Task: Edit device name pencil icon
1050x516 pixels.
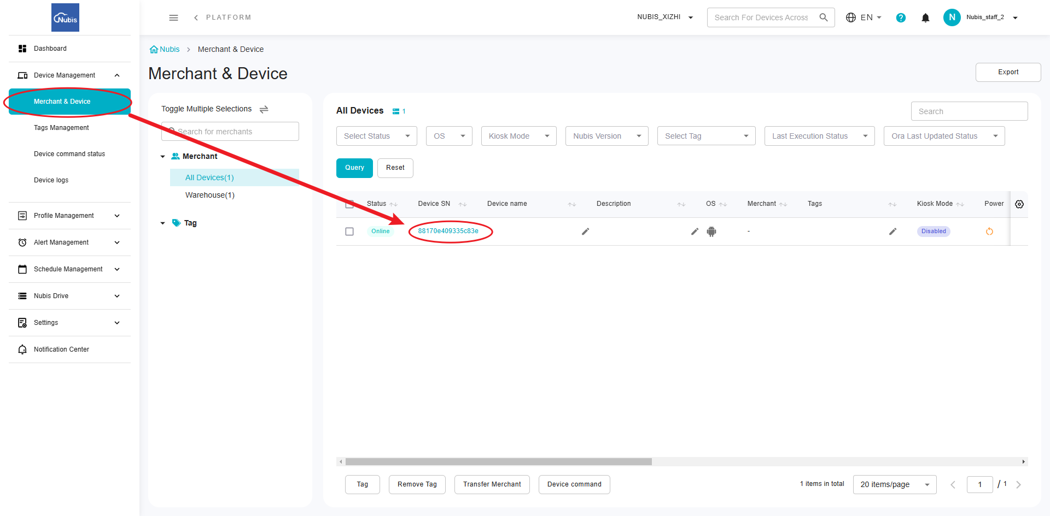Action: coord(585,232)
